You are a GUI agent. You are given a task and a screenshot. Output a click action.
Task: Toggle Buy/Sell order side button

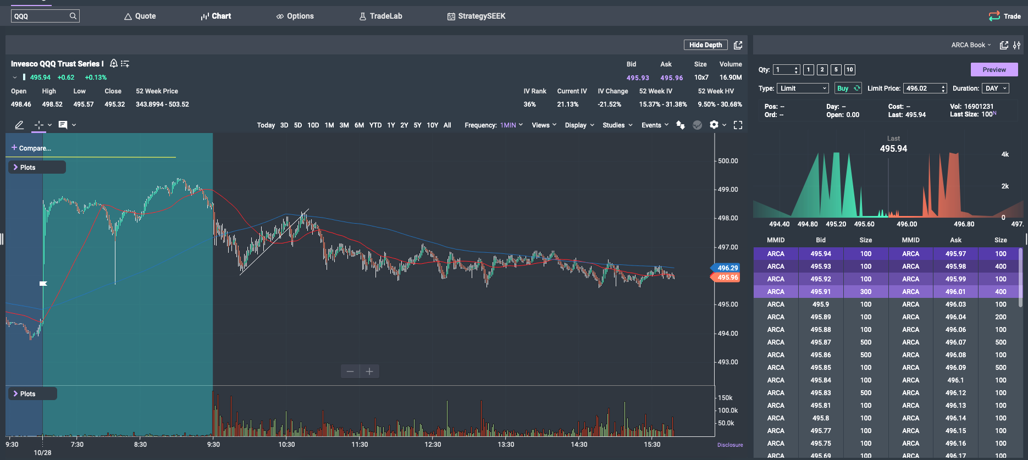tap(848, 88)
